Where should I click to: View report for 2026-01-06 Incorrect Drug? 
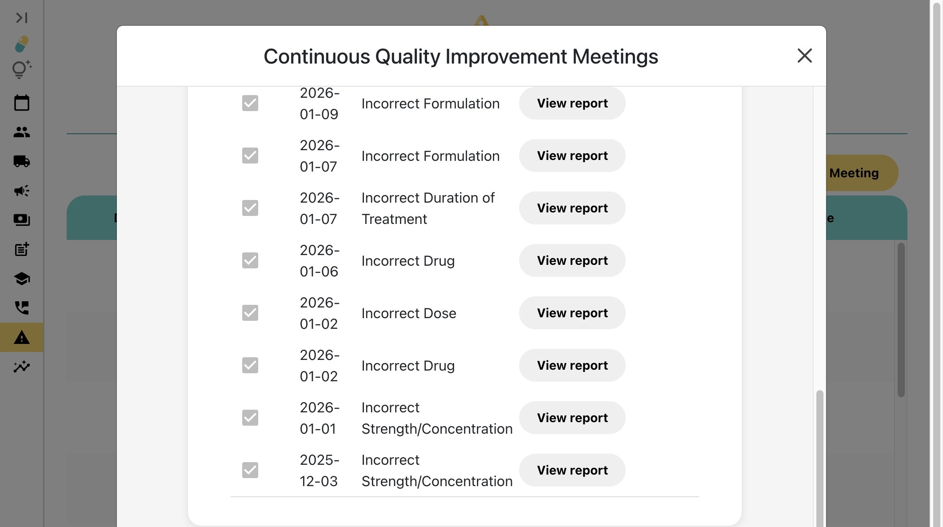click(x=572, y=260)
